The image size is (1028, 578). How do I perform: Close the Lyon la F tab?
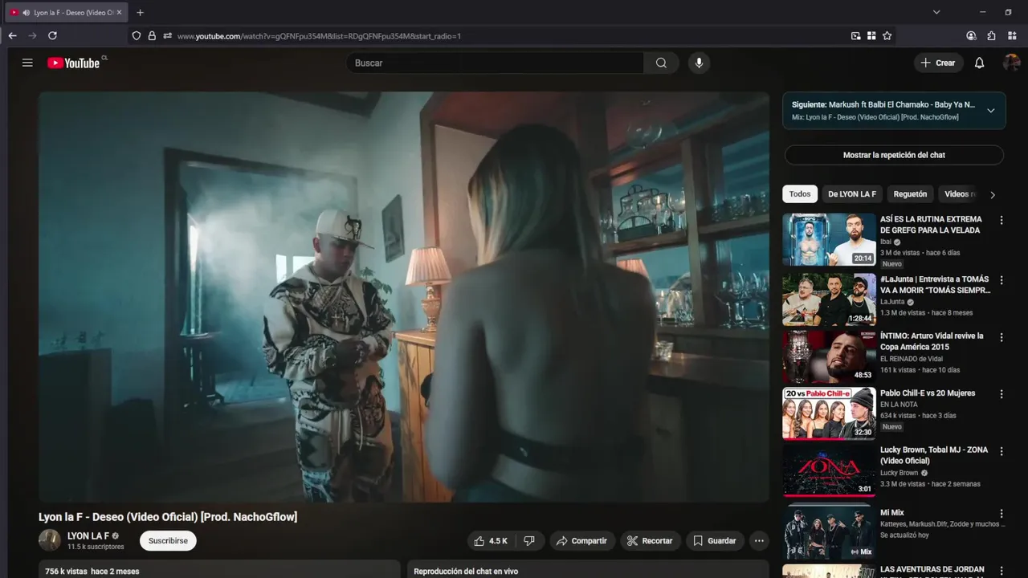pyautogui.click(x=119, y=12)
